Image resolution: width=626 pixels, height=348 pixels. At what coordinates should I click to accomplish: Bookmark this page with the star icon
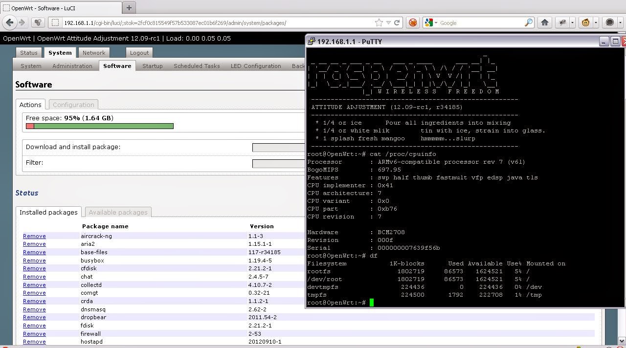click(x=379, y=22)
